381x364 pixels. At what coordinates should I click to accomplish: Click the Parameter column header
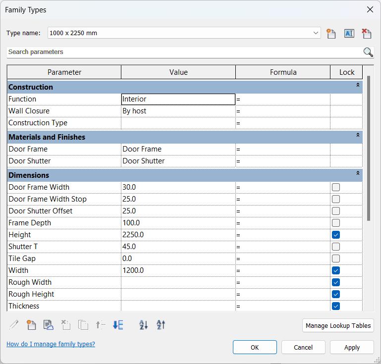pyautogui.click(x=64, y=72)
